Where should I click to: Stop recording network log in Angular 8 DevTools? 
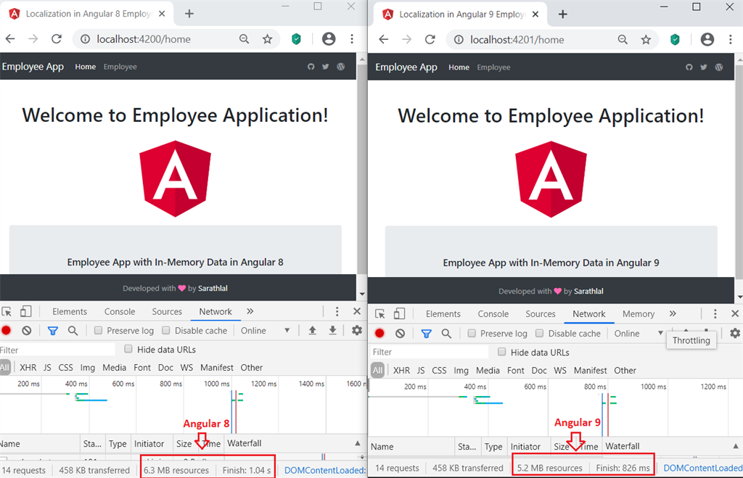(x=6, y=331)
